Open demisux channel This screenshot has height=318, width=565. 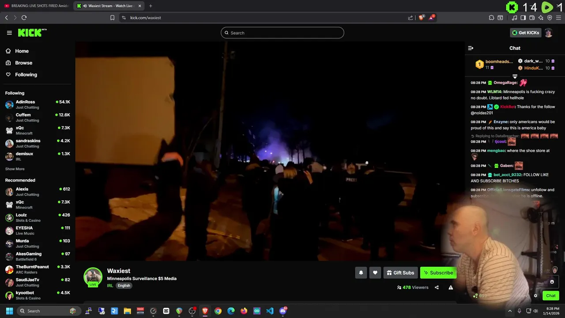pyautogui.click(x=38, y=156)
